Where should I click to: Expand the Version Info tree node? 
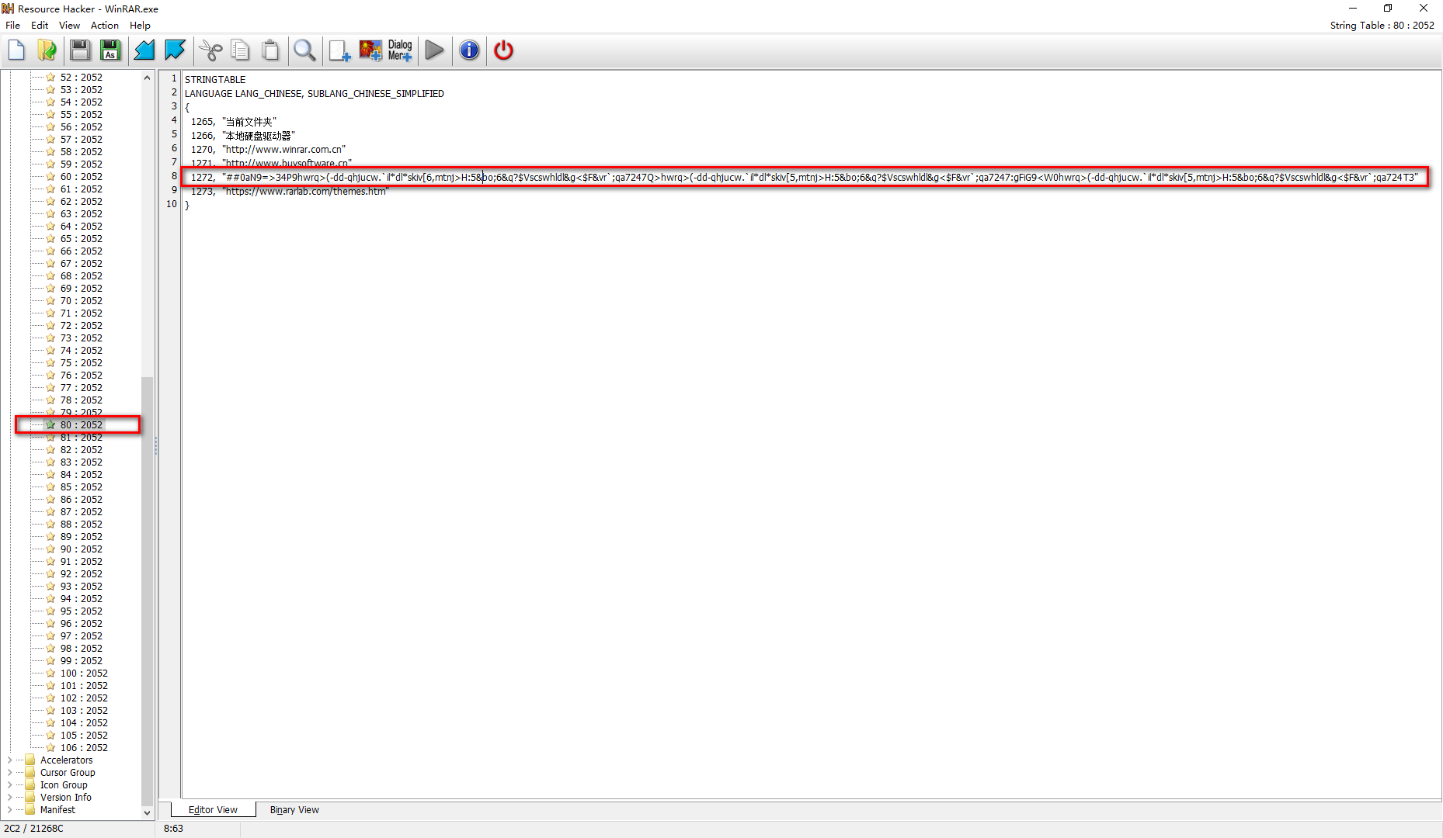click(9, 797)
